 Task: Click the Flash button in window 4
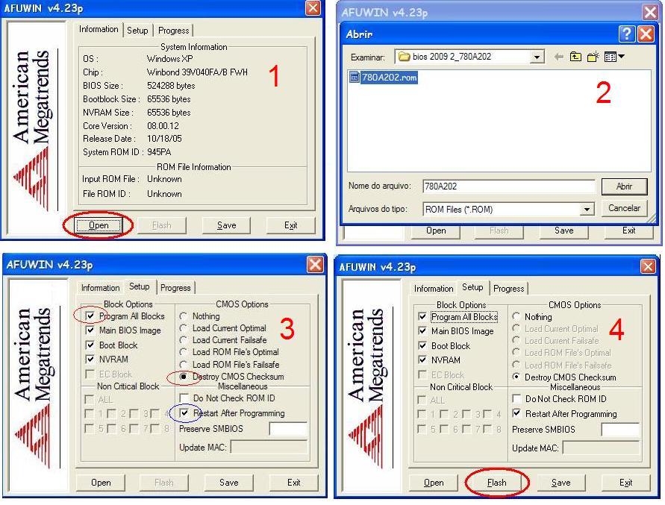point(496,483)
